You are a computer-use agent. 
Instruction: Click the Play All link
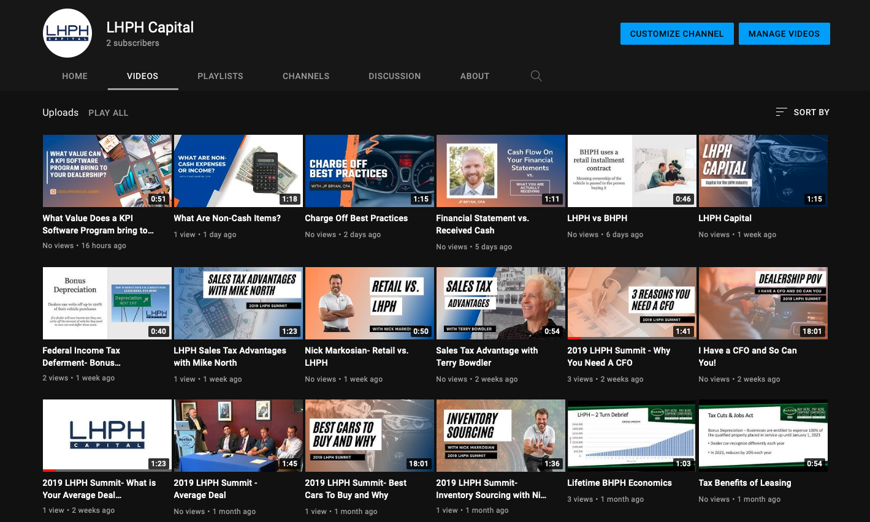pos(109,113)
